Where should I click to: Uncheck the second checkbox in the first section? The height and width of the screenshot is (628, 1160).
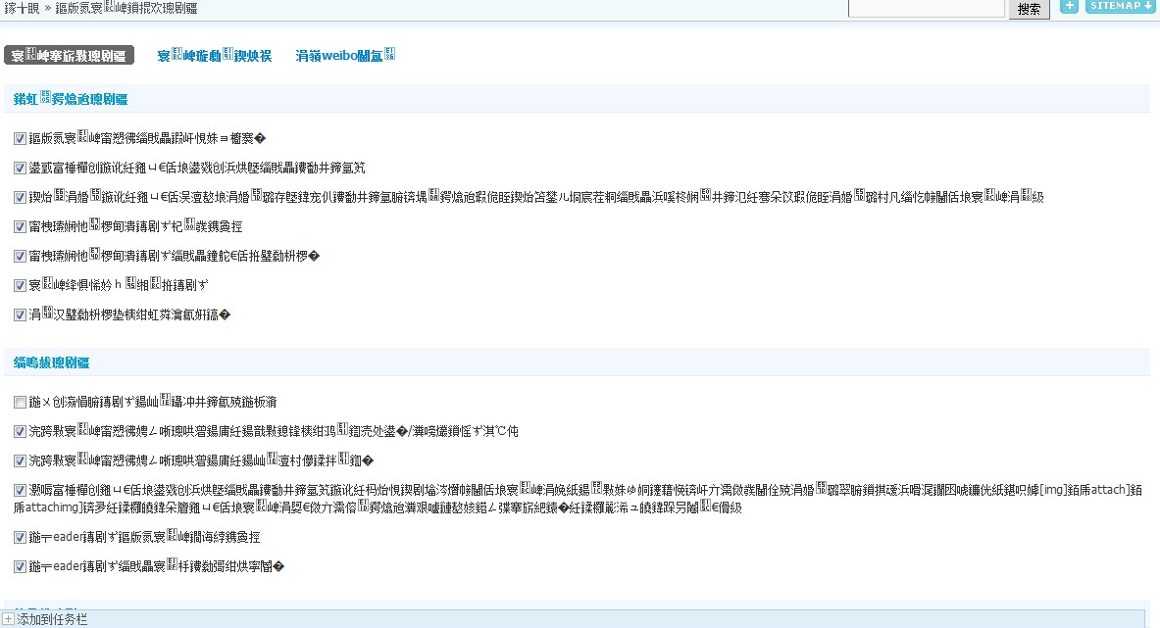(20, 169)
